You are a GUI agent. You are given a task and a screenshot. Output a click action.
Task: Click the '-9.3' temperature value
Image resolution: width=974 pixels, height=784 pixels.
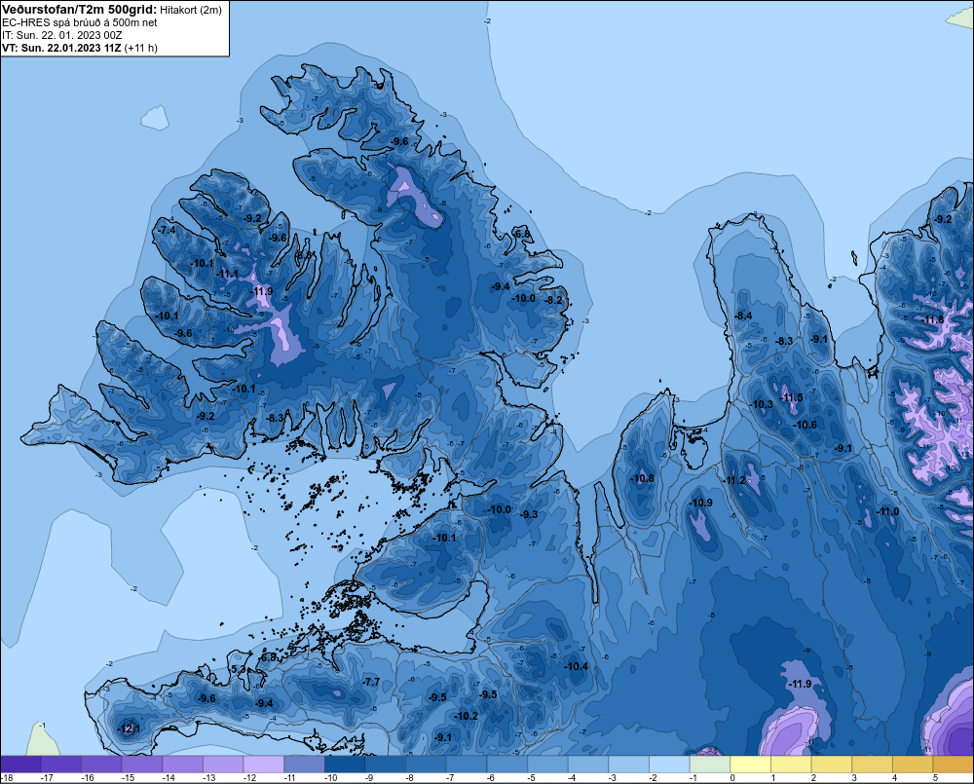529,514
